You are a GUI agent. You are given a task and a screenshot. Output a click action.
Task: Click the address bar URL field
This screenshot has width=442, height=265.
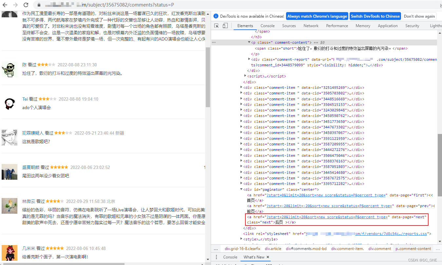[229, 5]
